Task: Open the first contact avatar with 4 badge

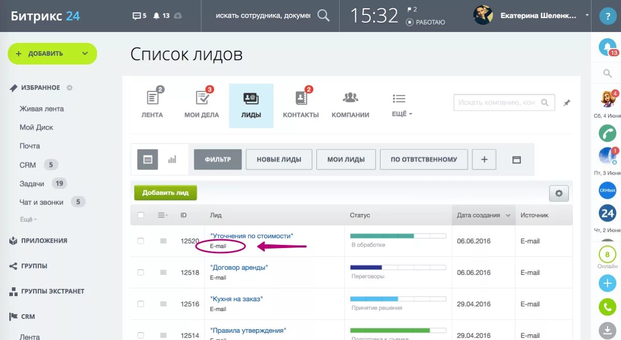Action: click(607, 98)
